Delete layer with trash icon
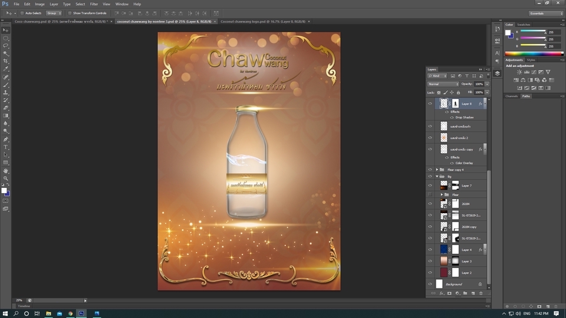This screenshot has height=318, width=566. [481, 293]
